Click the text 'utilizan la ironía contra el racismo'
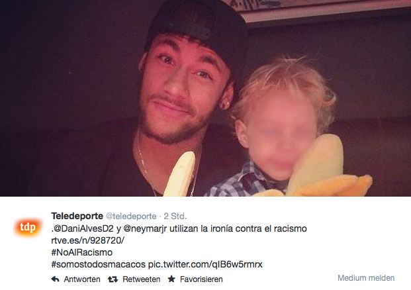This screenshot has width=411, height=290. click(238, 228)
